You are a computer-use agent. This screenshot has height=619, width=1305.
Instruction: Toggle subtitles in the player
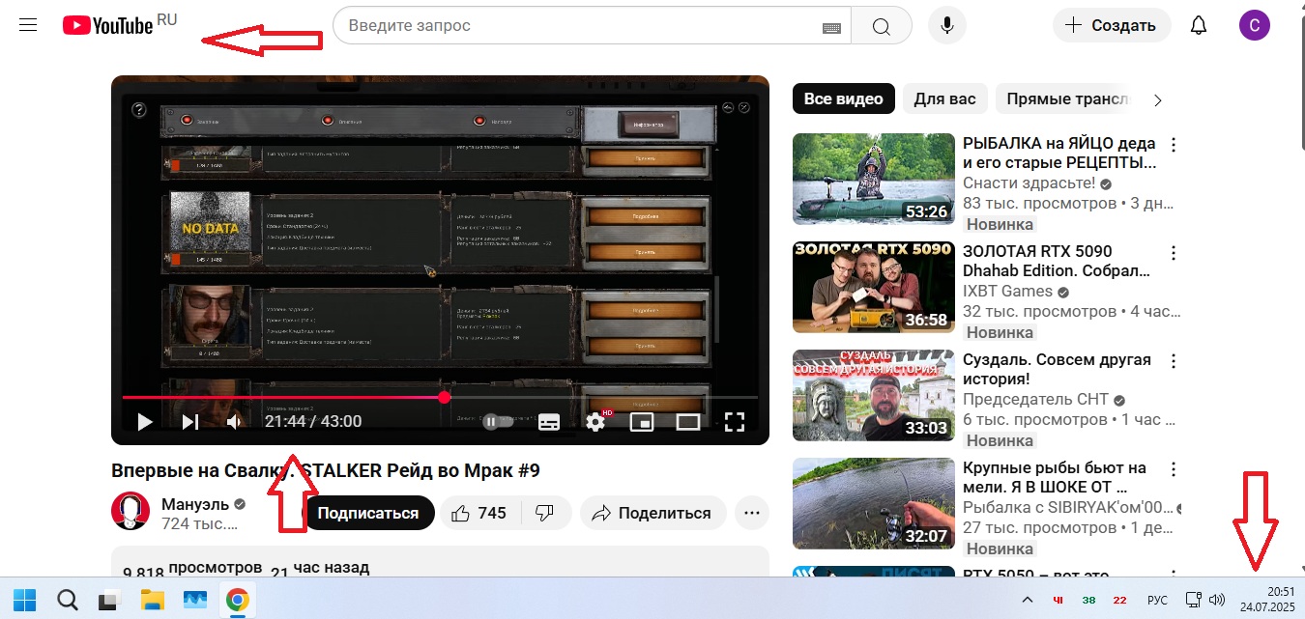549,421
